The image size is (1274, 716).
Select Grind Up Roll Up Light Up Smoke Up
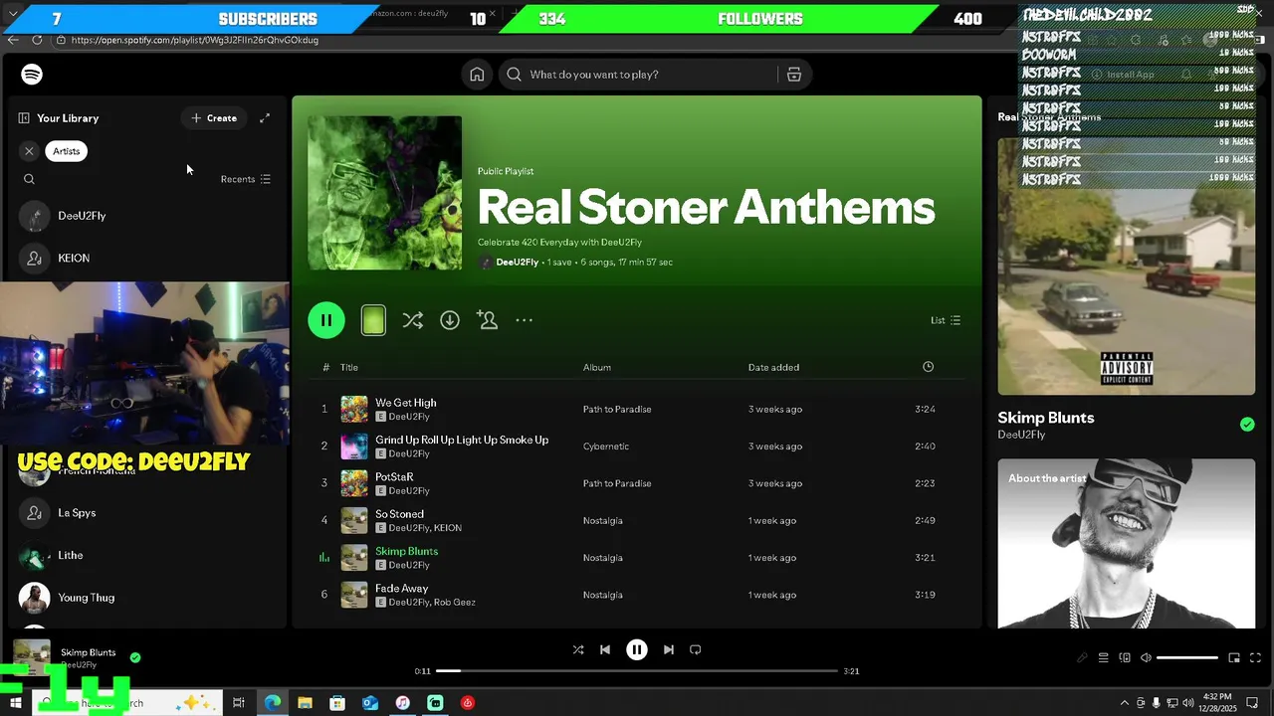462,440
